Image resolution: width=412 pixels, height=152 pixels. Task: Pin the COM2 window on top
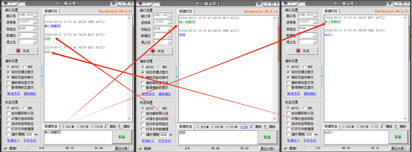390,3
